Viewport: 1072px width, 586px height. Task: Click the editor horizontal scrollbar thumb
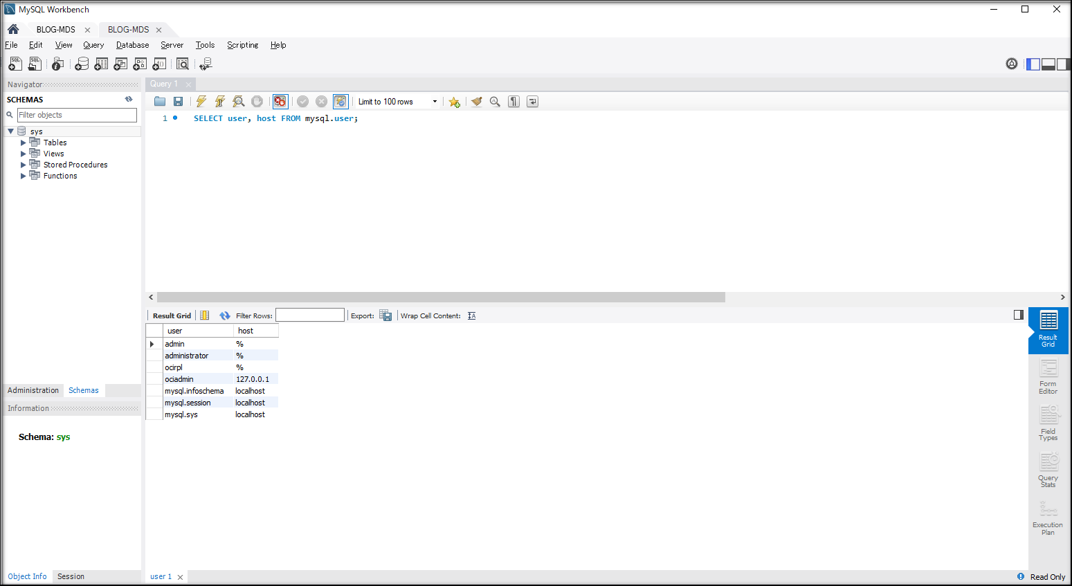441,297
